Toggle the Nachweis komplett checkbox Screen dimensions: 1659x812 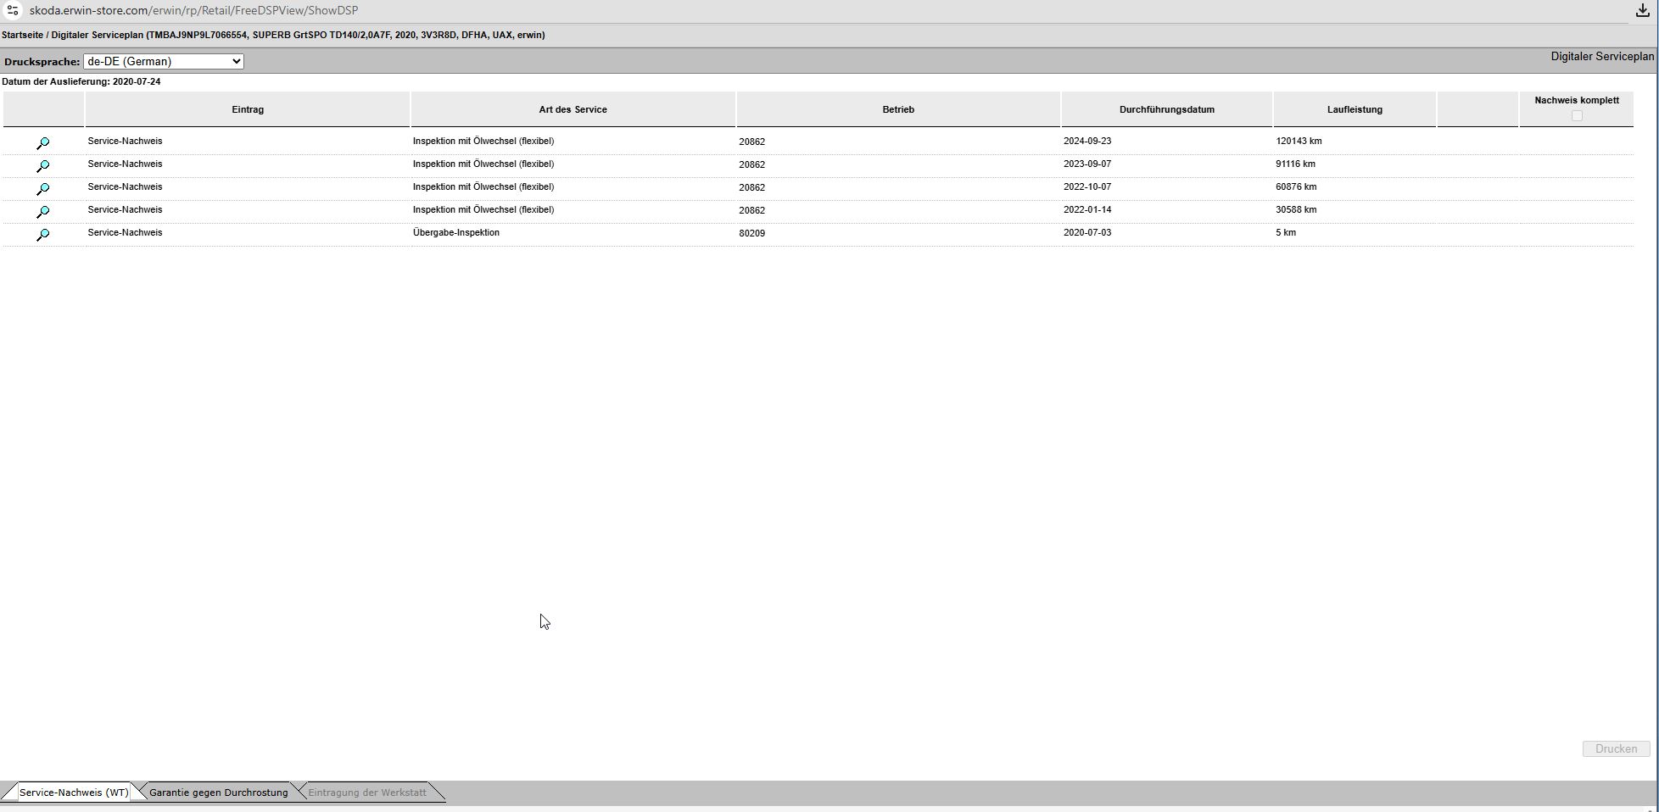[x=1576, y=116]
